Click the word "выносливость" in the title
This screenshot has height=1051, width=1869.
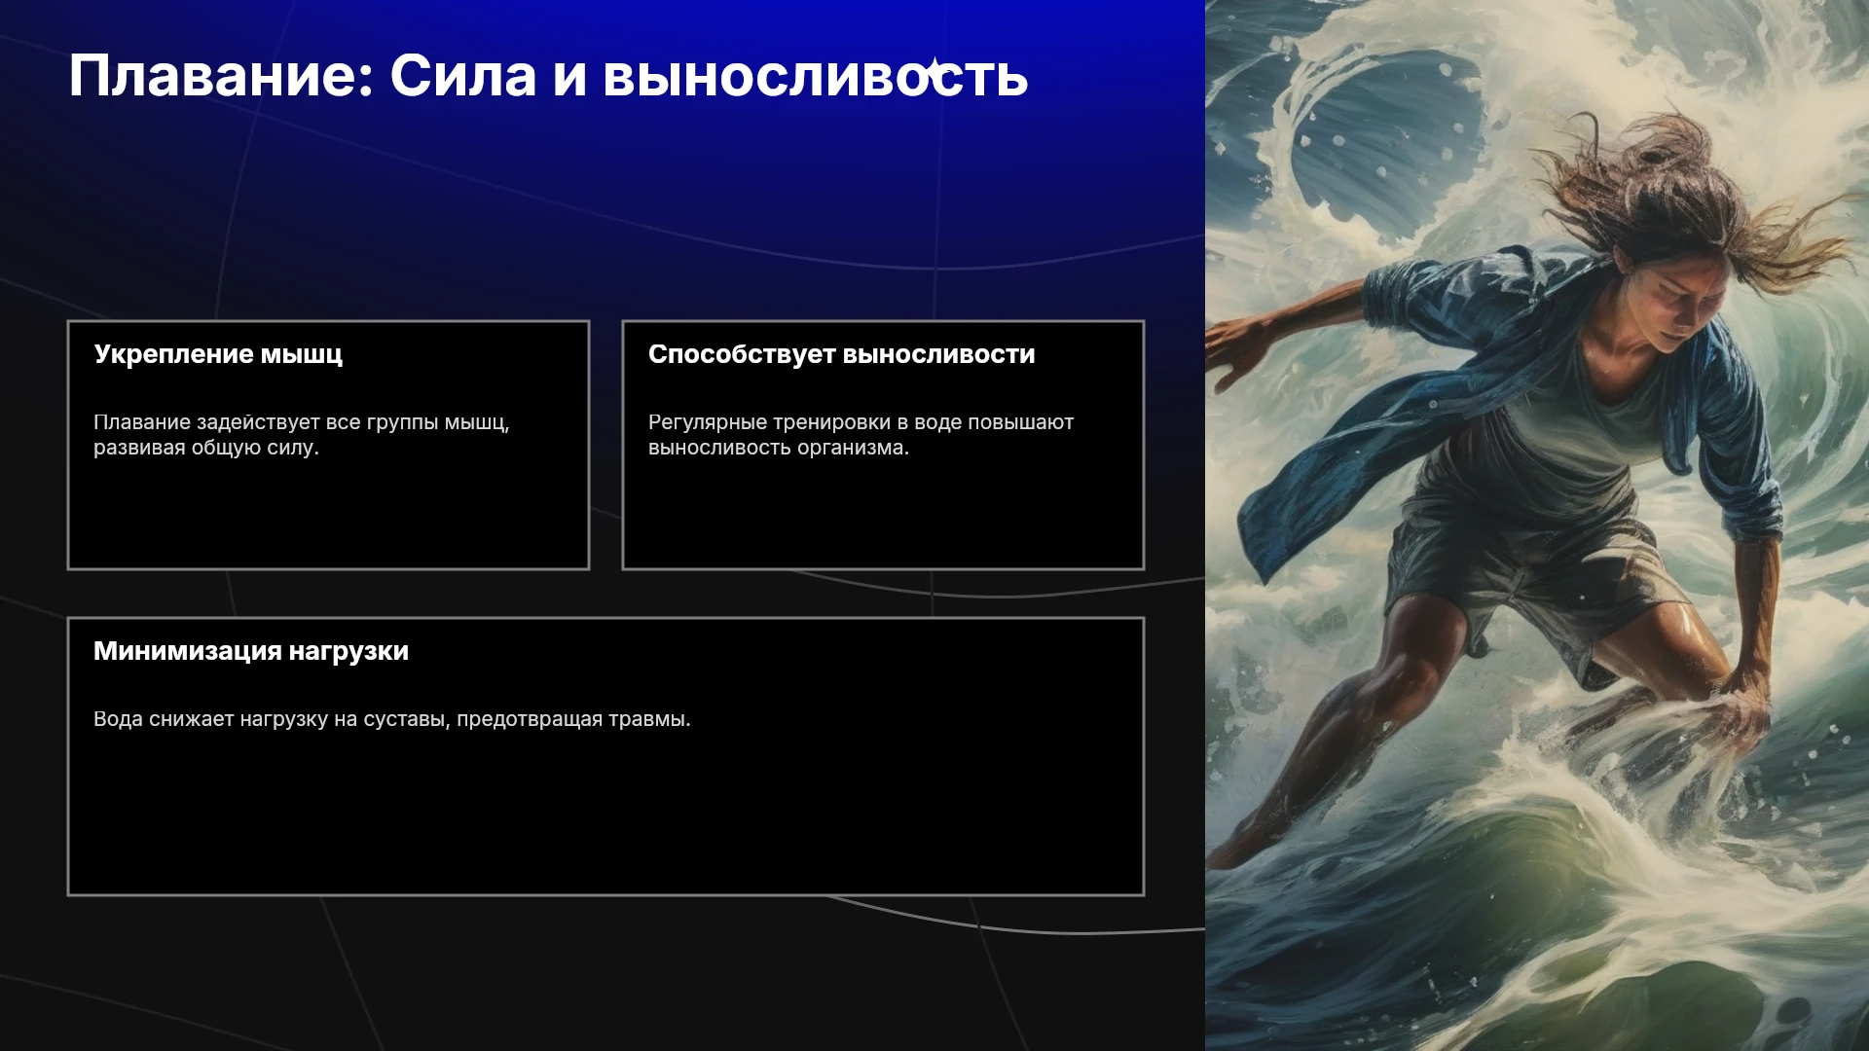tap(816, 76)
